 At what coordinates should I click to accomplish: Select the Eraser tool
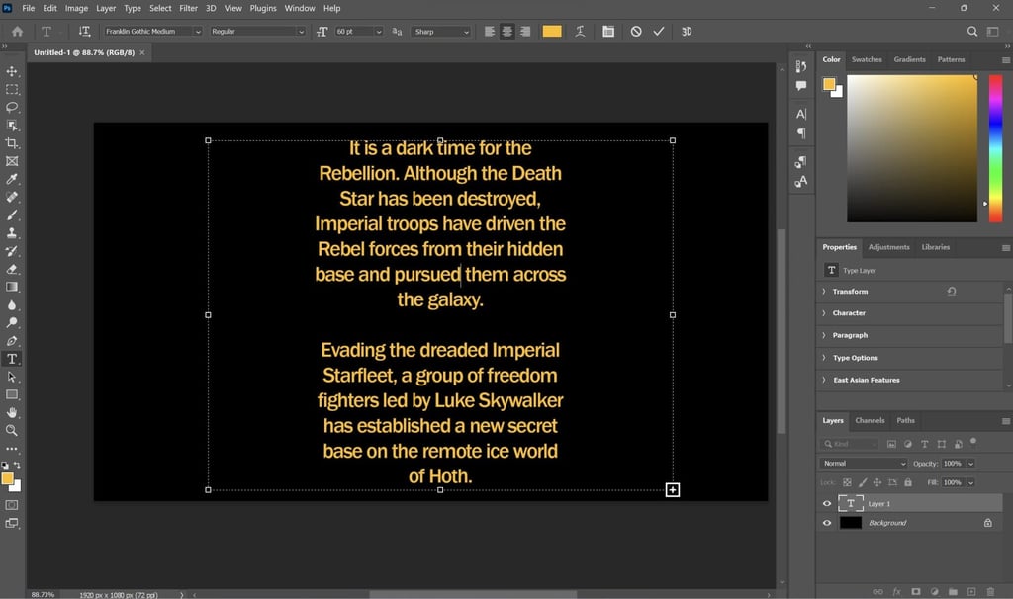(x=12, y=269)
